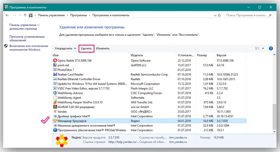Go forward with the forward arrow
Image resolution: width=280 pixels, height=152 pixels.
click(14, 15)
